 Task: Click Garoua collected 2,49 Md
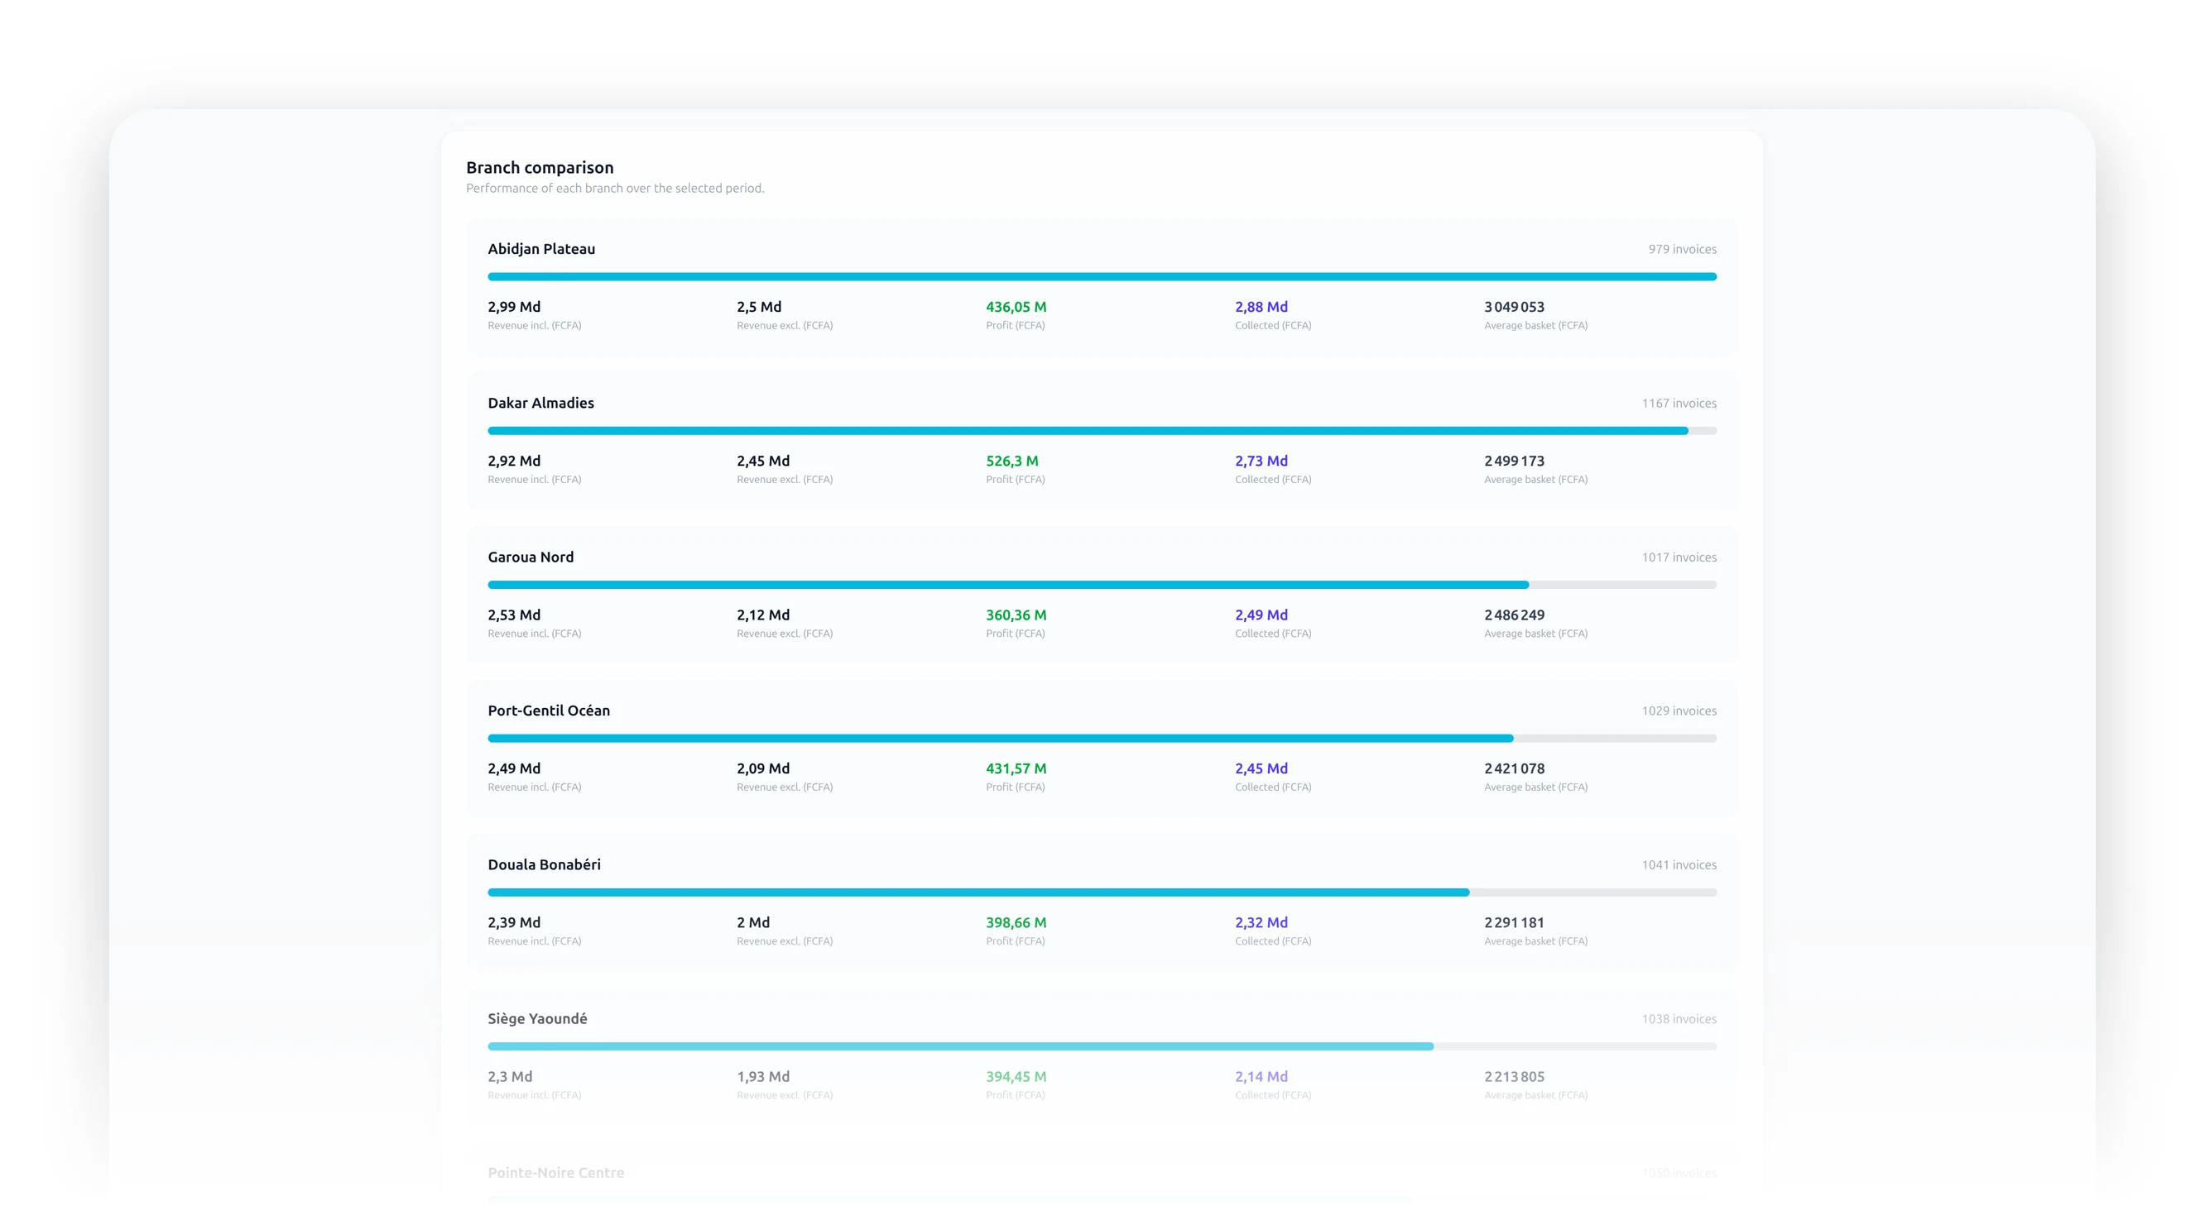[x=1261, y=615]
